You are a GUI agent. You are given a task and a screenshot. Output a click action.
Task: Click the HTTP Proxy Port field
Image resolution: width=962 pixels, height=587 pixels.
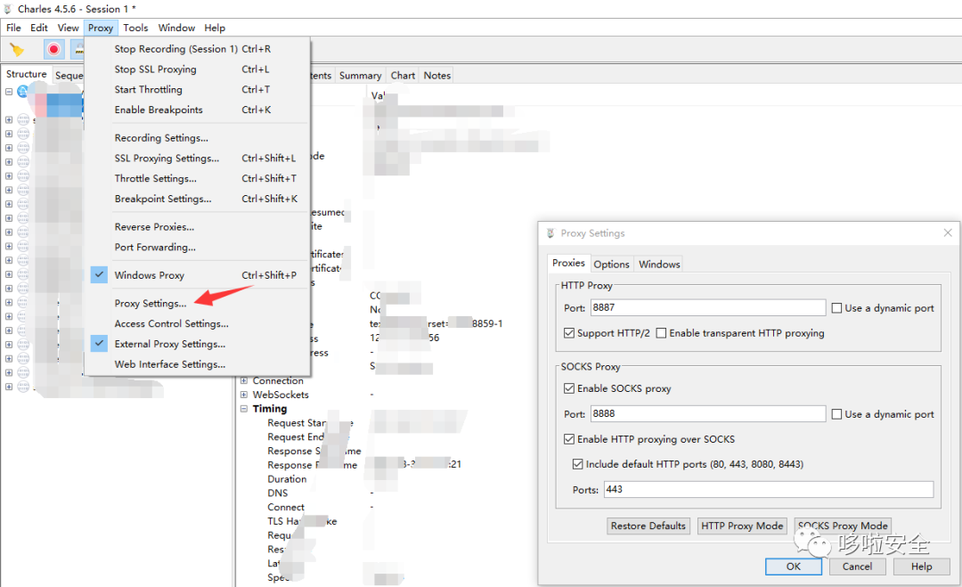707,308
